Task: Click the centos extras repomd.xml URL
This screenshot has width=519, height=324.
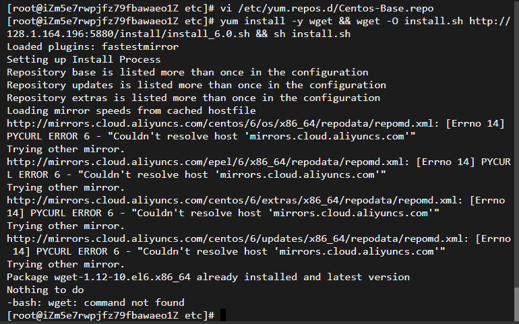Action: coord(233,201)
